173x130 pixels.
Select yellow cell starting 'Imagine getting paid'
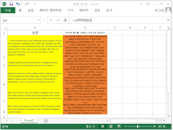tap(35, 64)
